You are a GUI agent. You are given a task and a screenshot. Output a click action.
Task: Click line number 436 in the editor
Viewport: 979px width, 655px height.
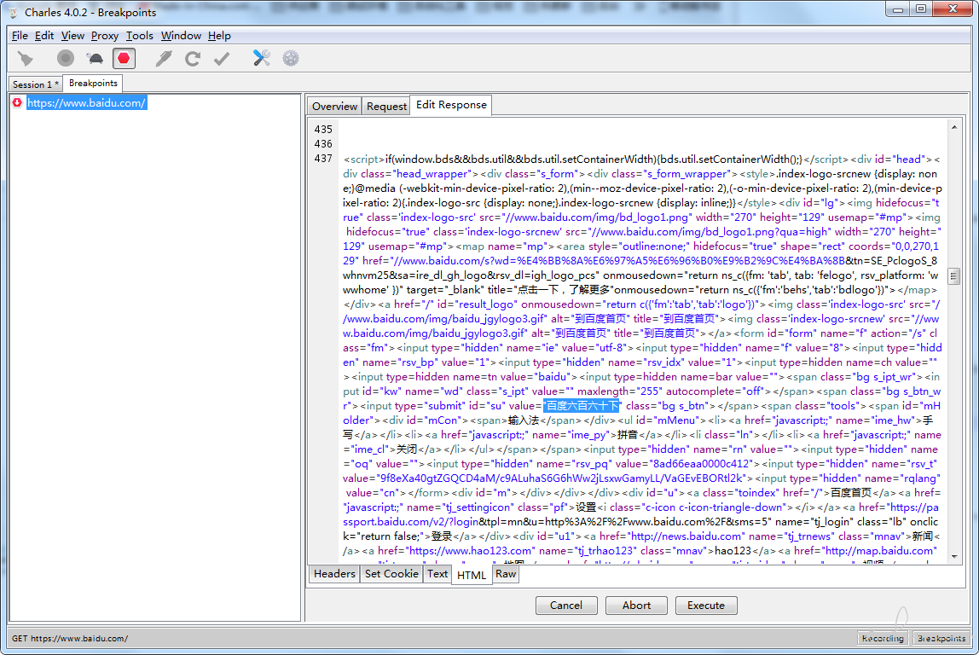323,144
